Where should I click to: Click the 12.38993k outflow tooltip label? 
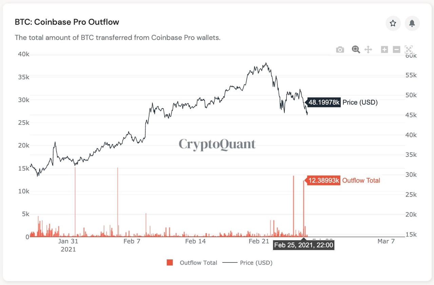pyautogui.click(x=322, y=180)
